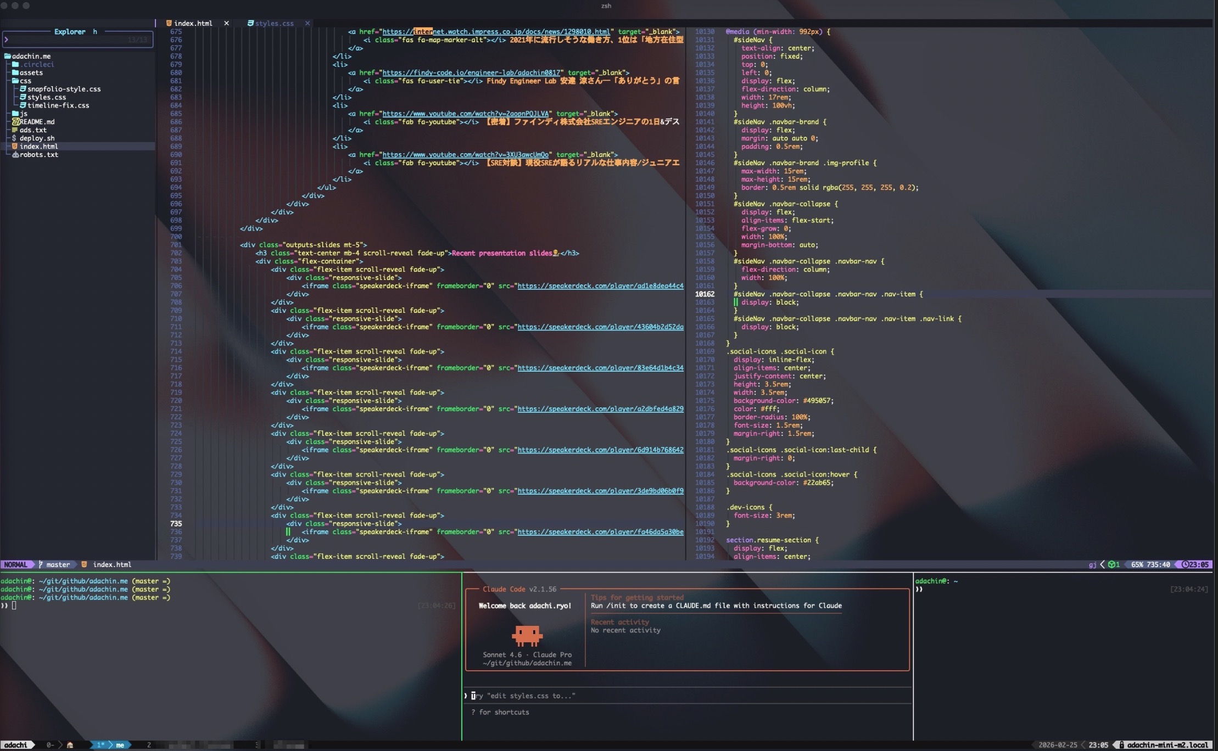Click the HTML5 icon next to index.html in Explorer

pos(15,147)
